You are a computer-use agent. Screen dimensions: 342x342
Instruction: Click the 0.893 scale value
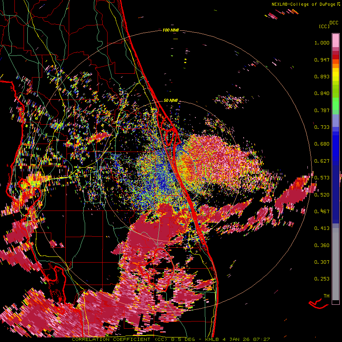click(322, 76)
